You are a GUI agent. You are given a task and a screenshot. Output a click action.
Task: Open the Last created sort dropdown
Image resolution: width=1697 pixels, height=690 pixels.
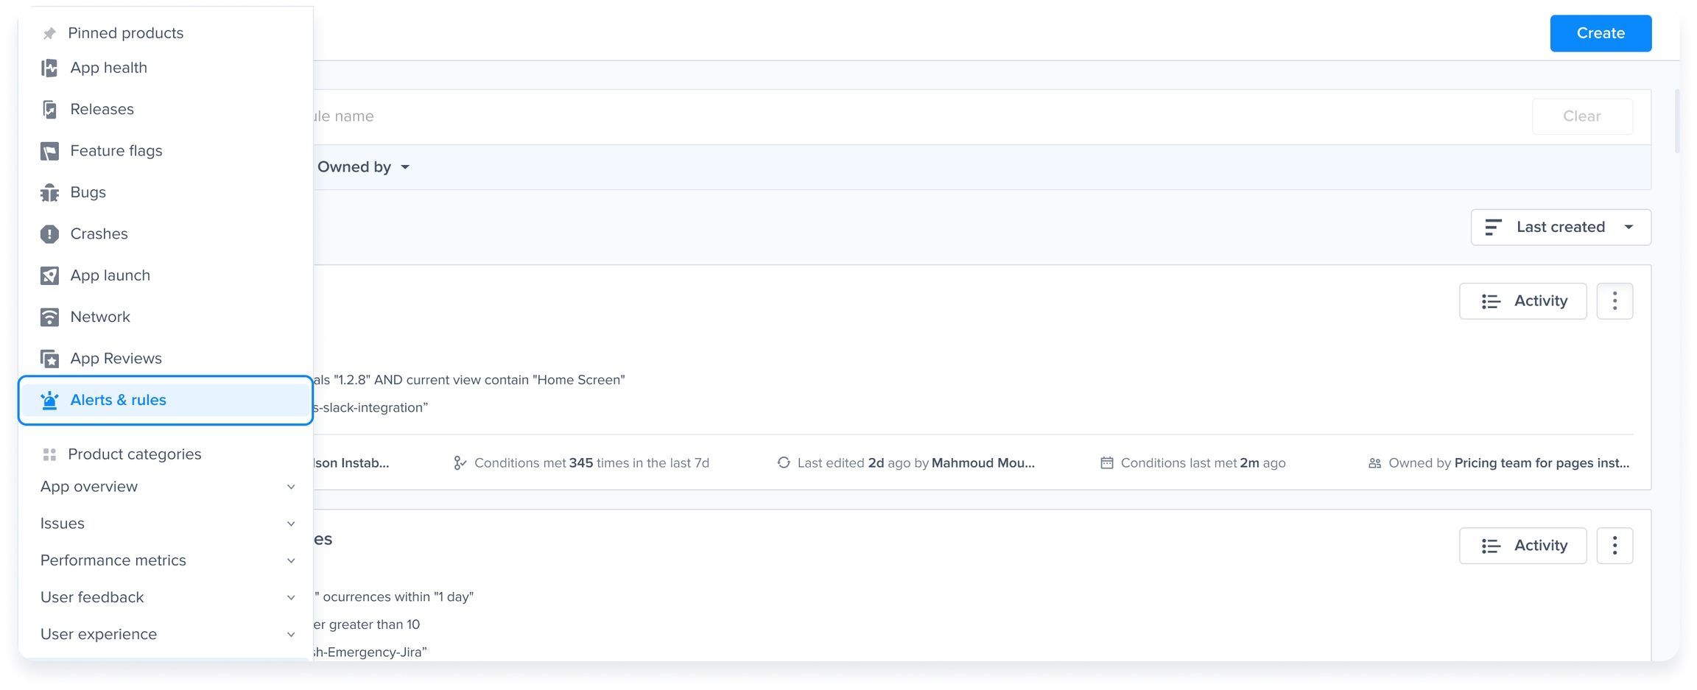coord(1560,228)
